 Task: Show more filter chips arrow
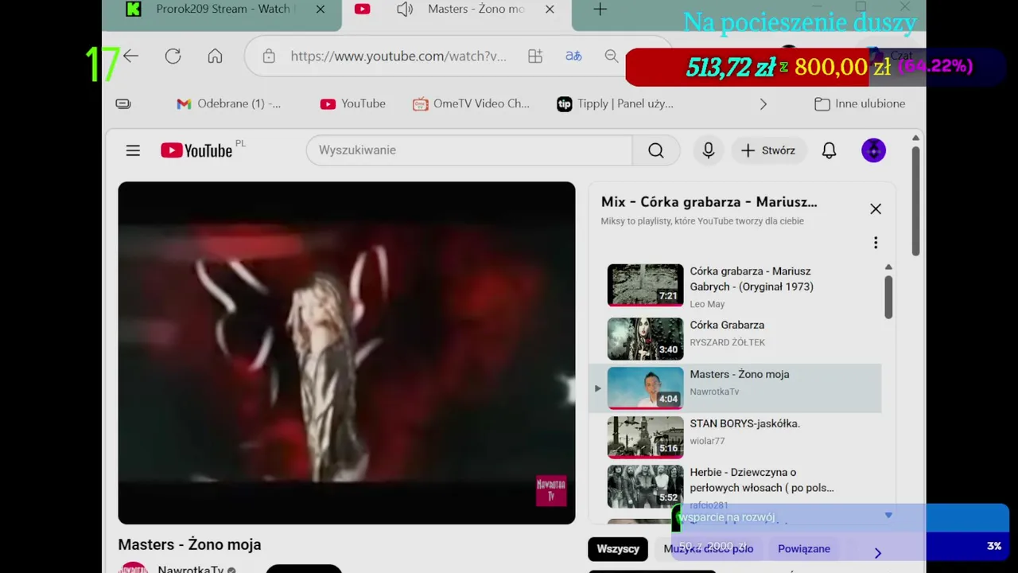coord(877,552)
